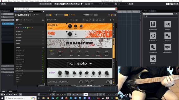Viewport: 179px width, 100px height.
Task: Click the Phaser 9 Rate knob
Action: click(70, 26)
